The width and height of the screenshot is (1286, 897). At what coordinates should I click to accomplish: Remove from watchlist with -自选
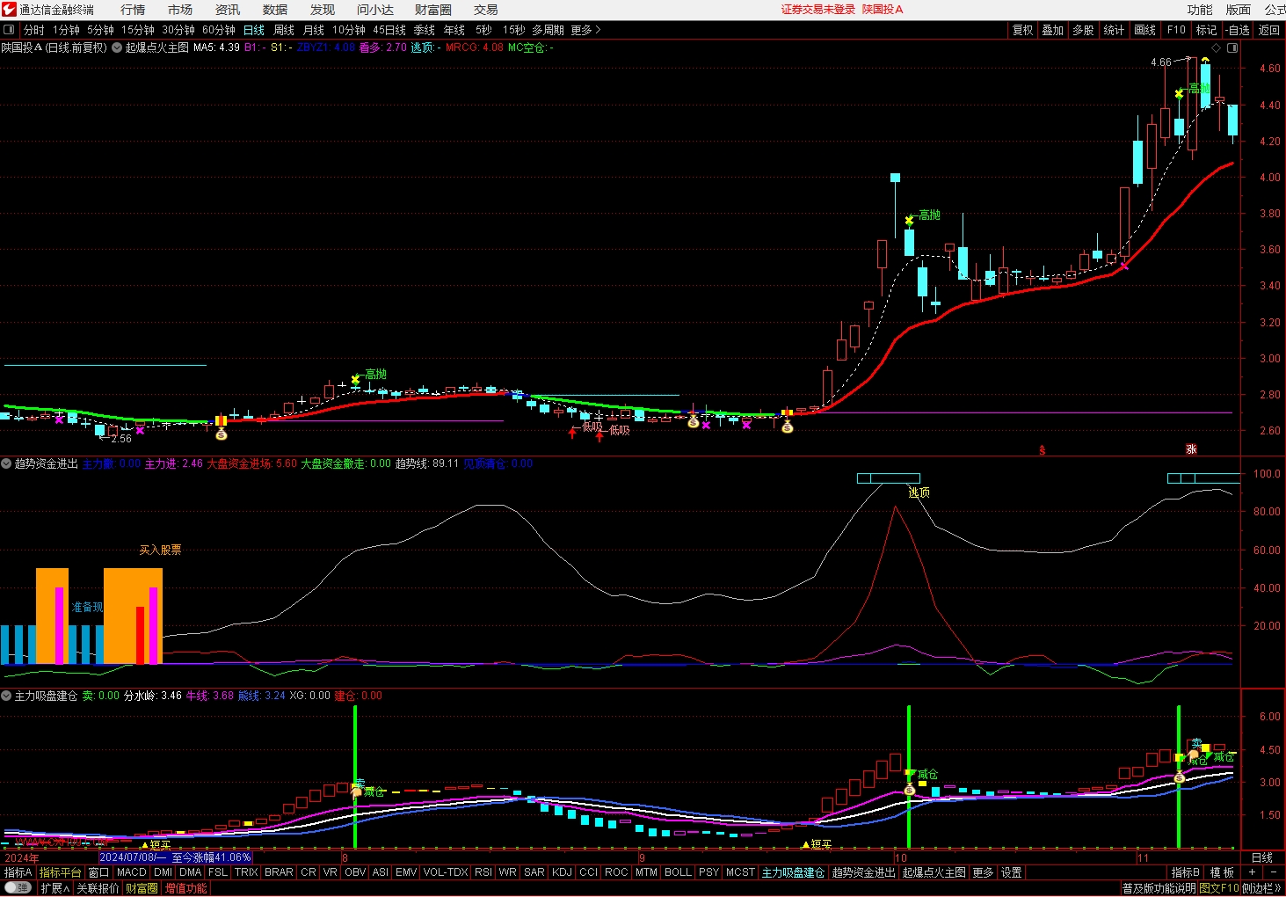point(1237,30)
